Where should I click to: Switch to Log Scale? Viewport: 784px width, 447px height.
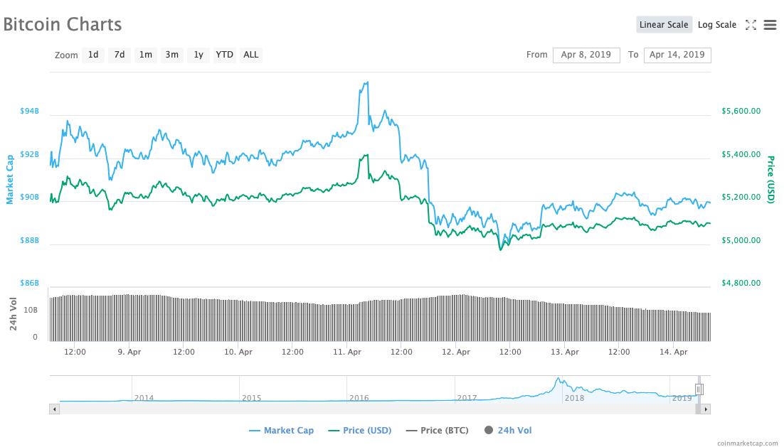tap(716, 25)
